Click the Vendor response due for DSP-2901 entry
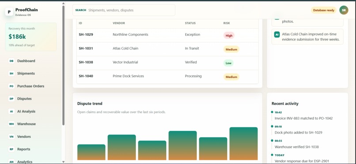 tap(302, 161)
